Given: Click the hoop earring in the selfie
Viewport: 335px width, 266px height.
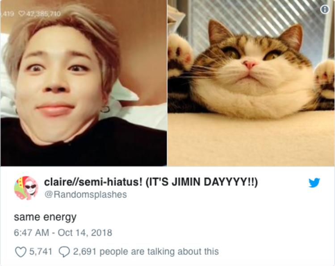Looking at the screenshot, I should tap(105, 109).
